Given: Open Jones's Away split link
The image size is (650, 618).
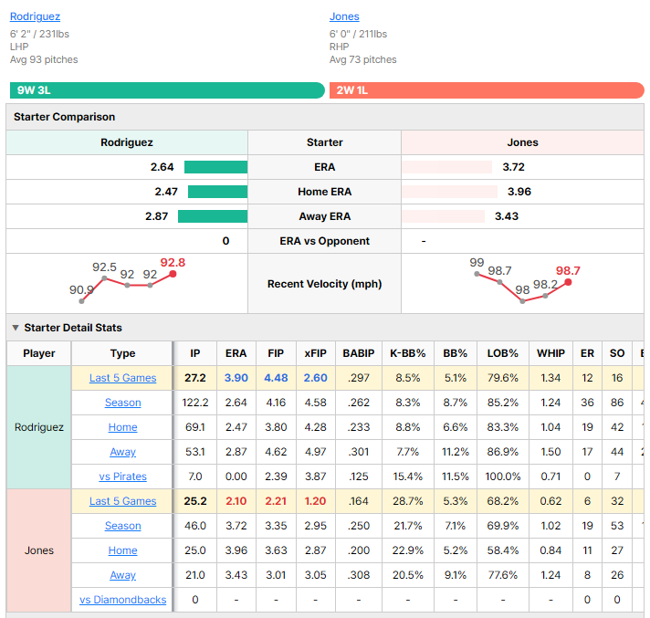Looking at the screenshot, I should [x=122, y=575].
